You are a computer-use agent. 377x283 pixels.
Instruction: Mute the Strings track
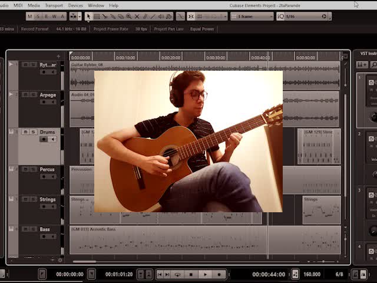(25, 199)
